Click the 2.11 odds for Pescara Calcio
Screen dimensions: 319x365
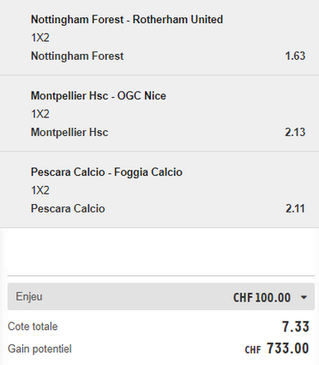coord(295,208)
